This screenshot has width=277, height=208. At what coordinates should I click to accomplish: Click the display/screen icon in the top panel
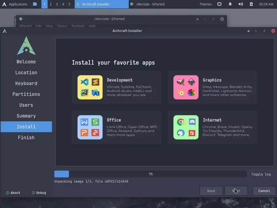pos(219,4)
